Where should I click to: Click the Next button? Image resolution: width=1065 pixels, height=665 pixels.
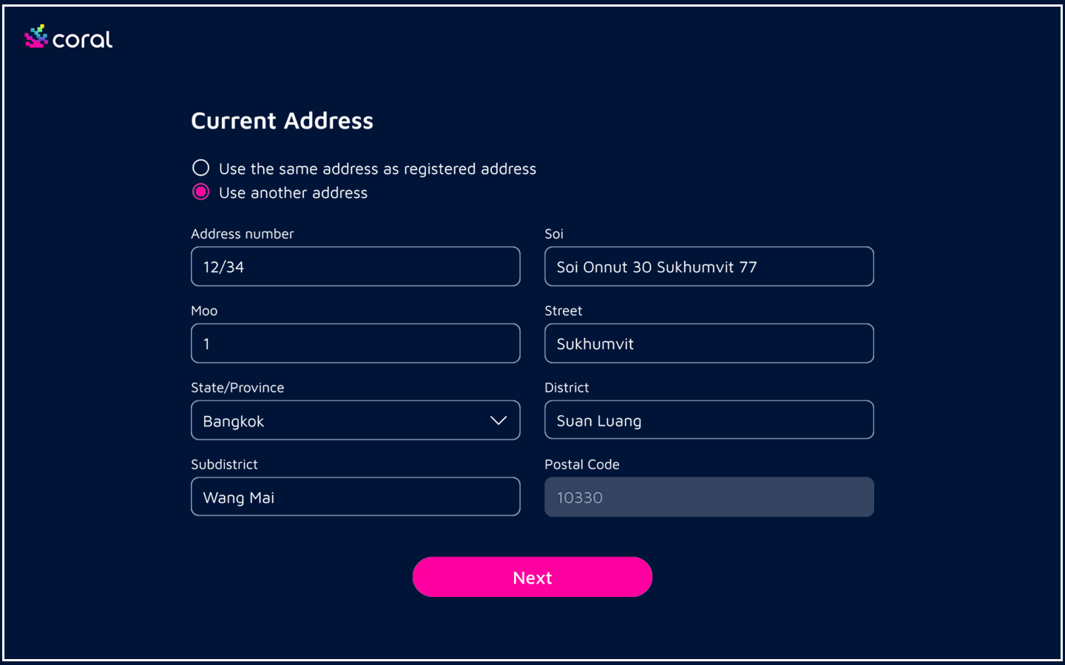tap(532, 577)
